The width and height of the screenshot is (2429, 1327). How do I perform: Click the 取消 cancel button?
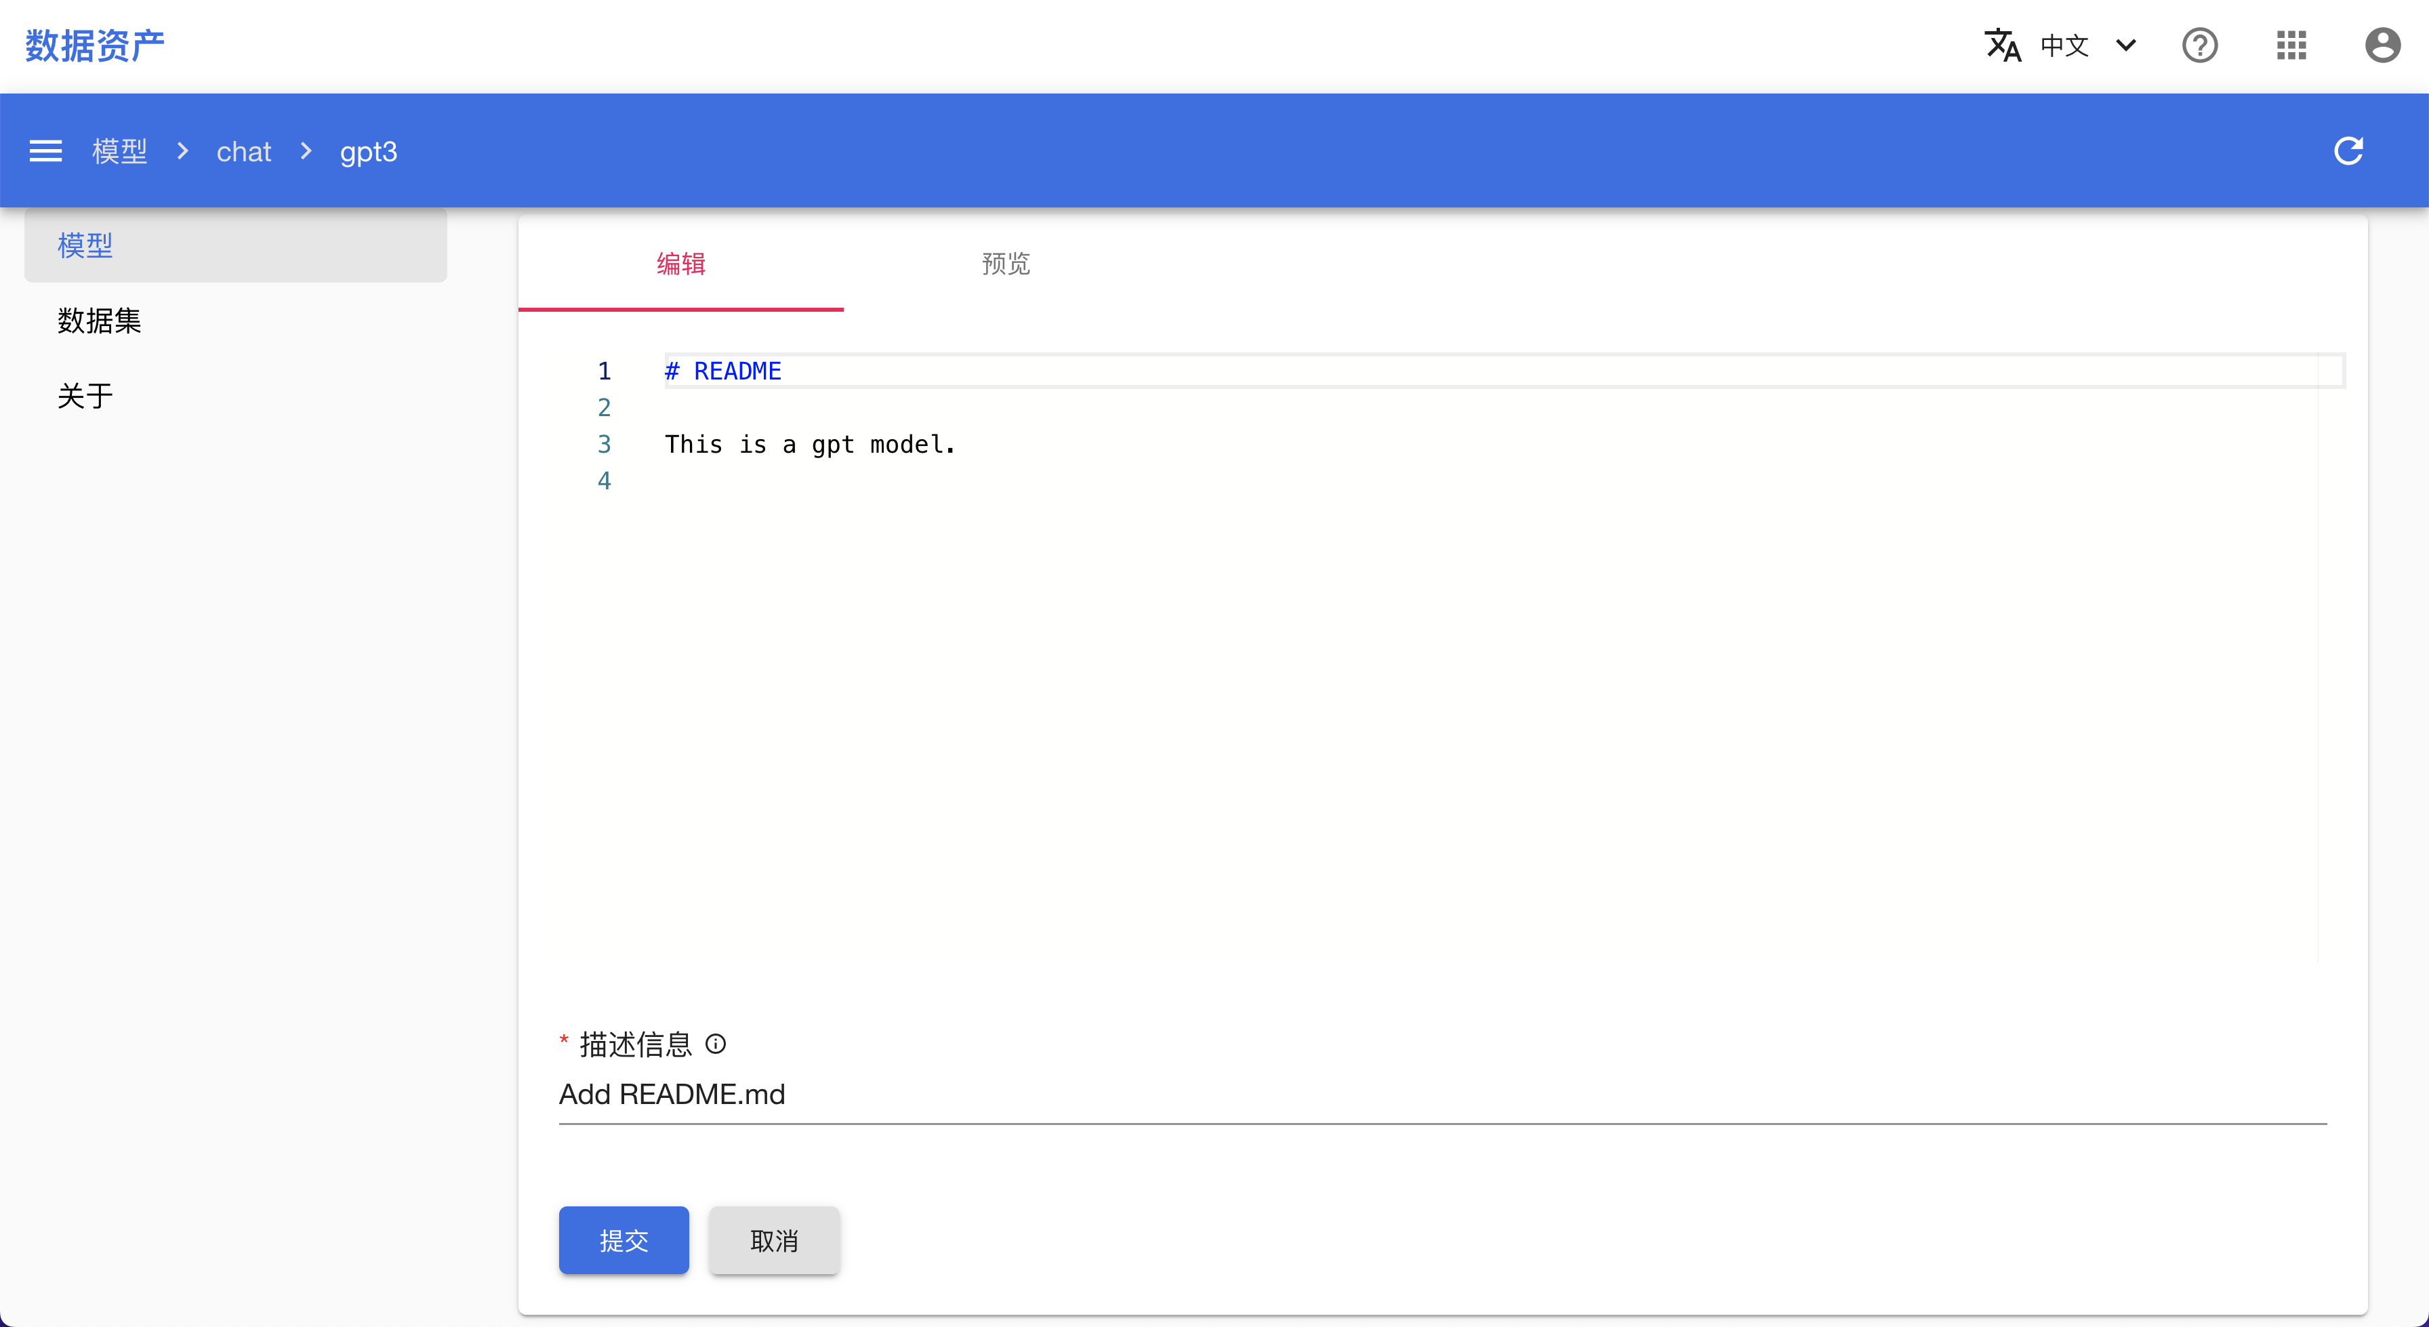coord(773,1239)
